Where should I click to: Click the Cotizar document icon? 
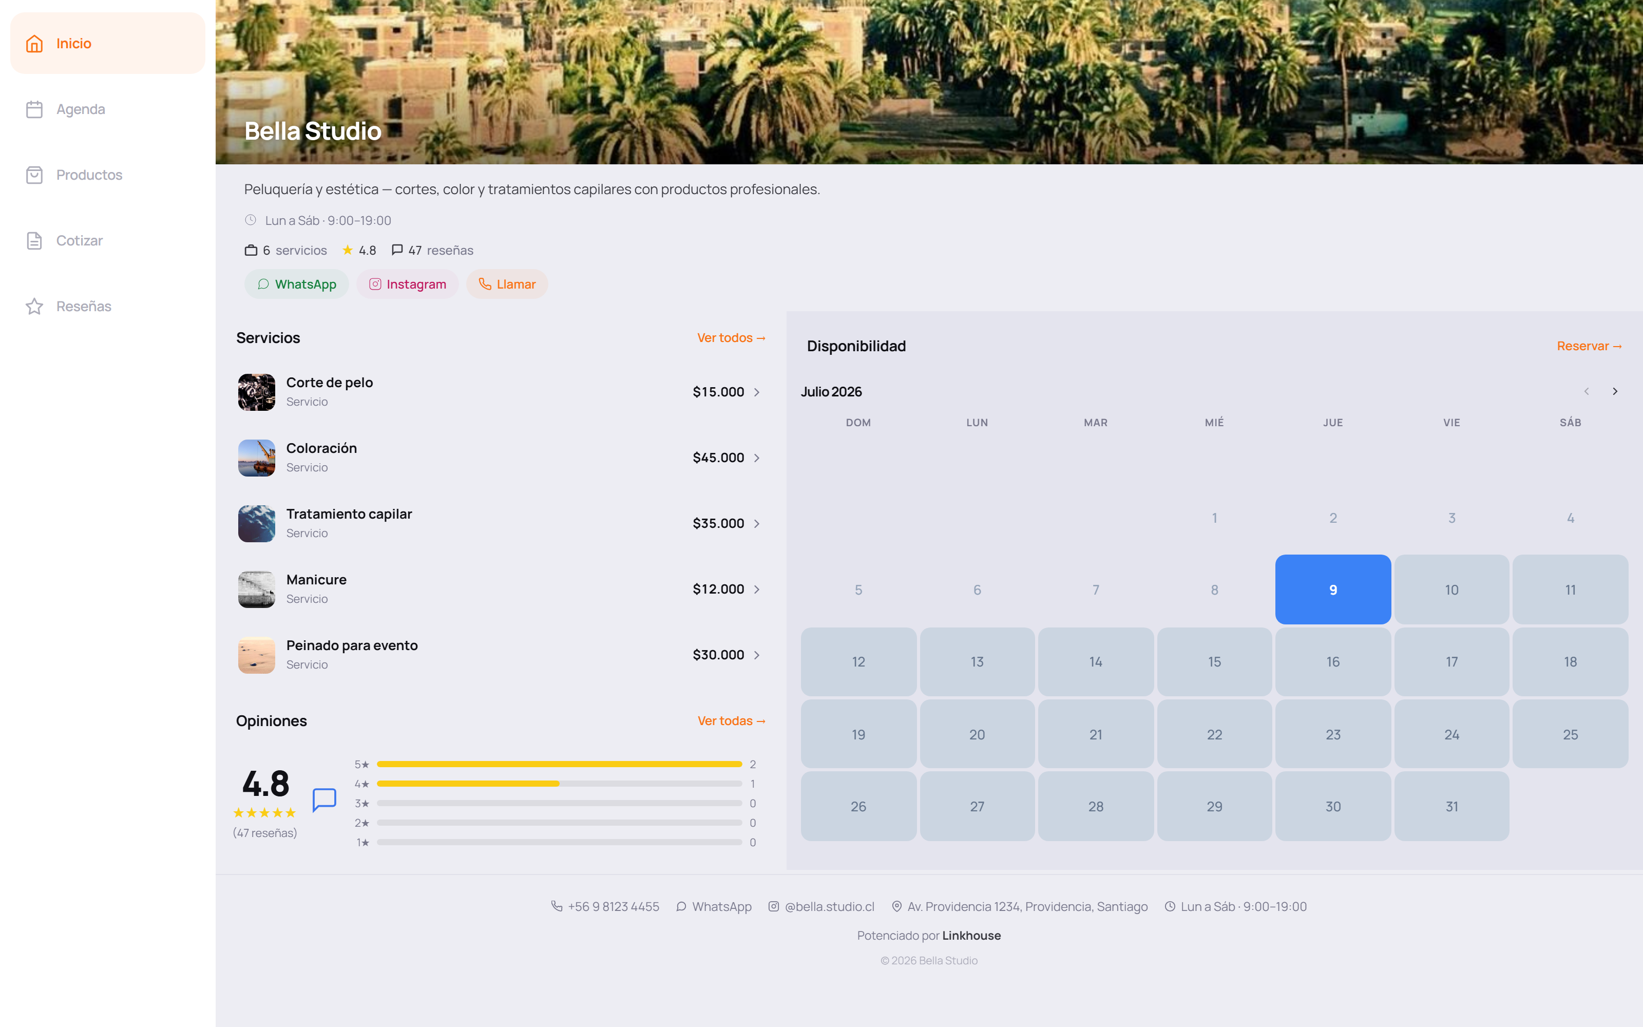pos(34,241)
